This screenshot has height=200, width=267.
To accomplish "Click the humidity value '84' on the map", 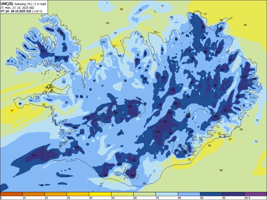I will [x=140, y=10].
